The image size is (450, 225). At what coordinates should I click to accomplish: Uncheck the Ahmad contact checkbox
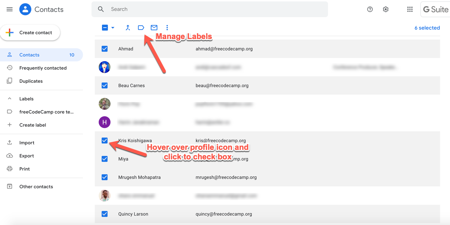(105, 49)
